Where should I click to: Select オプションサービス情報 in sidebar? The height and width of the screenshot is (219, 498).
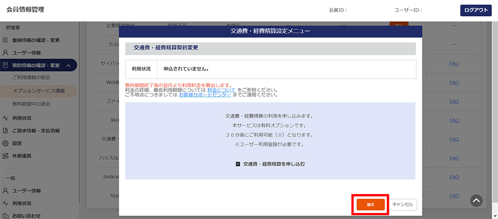(x=39, y=91)
